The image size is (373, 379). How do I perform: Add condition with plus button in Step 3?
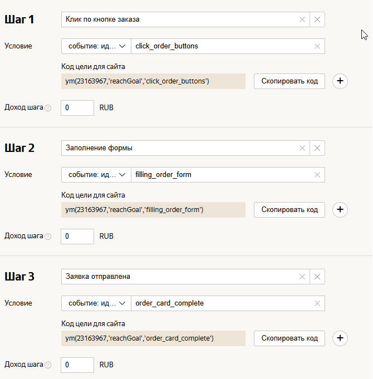coord(340,338)
